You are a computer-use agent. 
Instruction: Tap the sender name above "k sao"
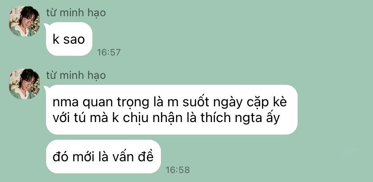click(76, 13)
